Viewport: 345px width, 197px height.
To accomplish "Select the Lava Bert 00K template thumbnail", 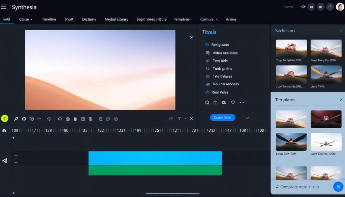I will [x=291, y=141].
